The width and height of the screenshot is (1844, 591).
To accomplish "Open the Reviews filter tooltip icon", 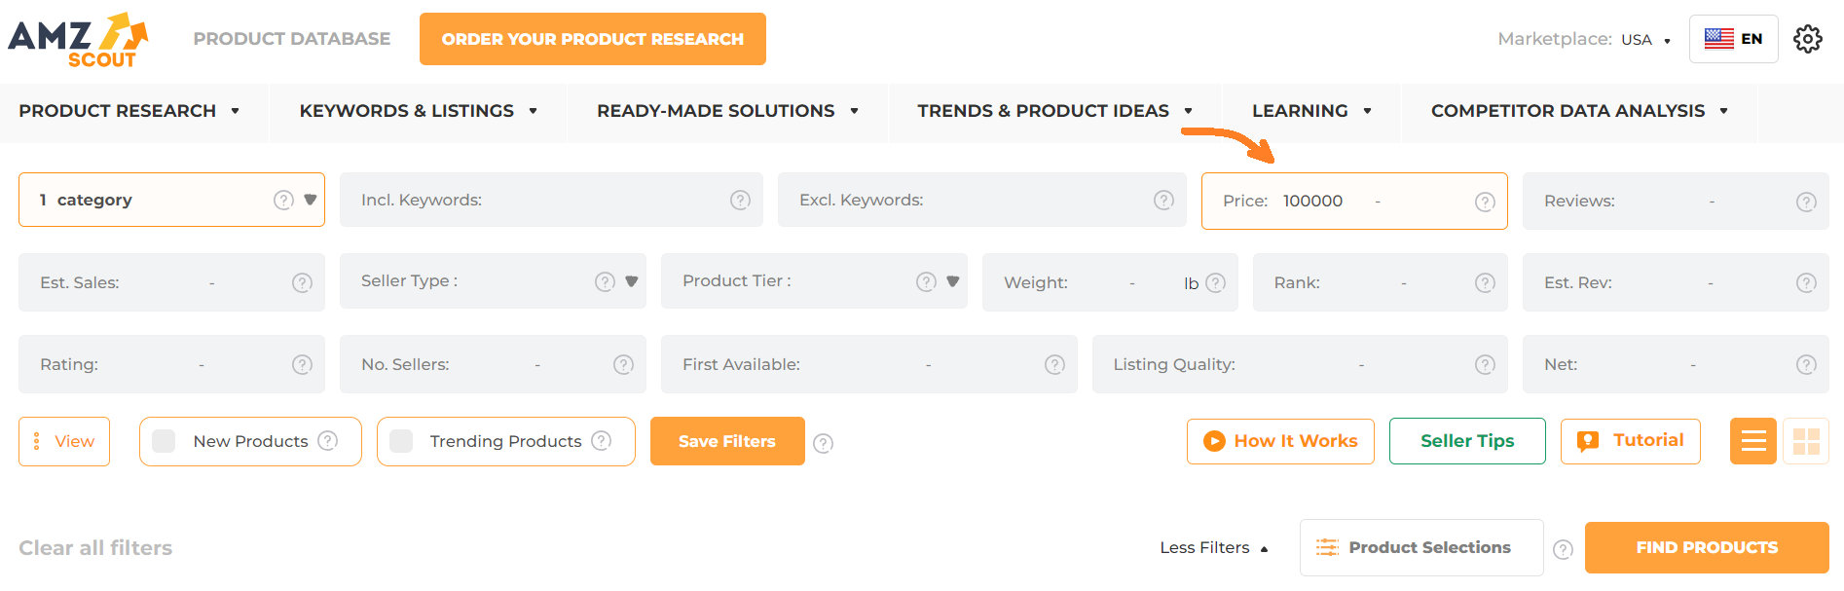I will pyautogui.click(x=1806, y=202).
